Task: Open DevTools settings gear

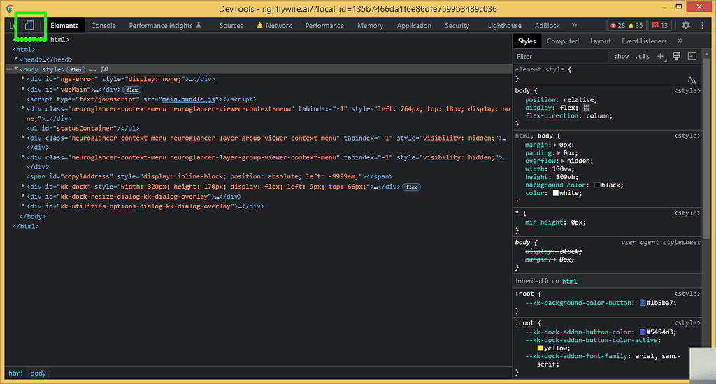Action: (686, 25)
